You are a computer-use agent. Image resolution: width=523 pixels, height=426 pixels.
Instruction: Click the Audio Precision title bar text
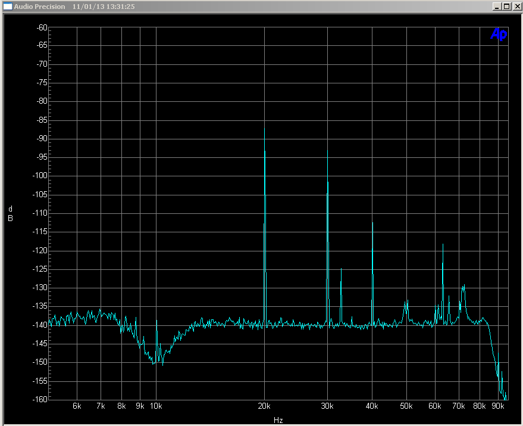click(x=39, y=7)
